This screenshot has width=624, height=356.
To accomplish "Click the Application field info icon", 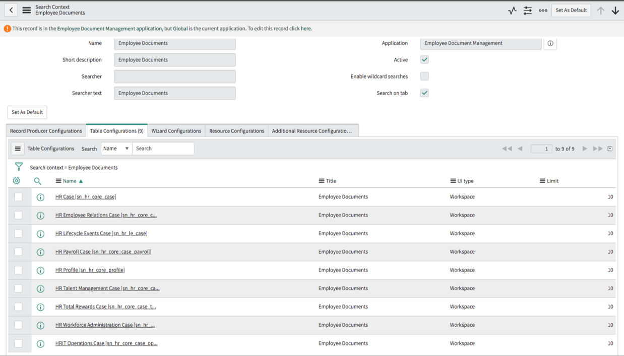I will [550, 43].
